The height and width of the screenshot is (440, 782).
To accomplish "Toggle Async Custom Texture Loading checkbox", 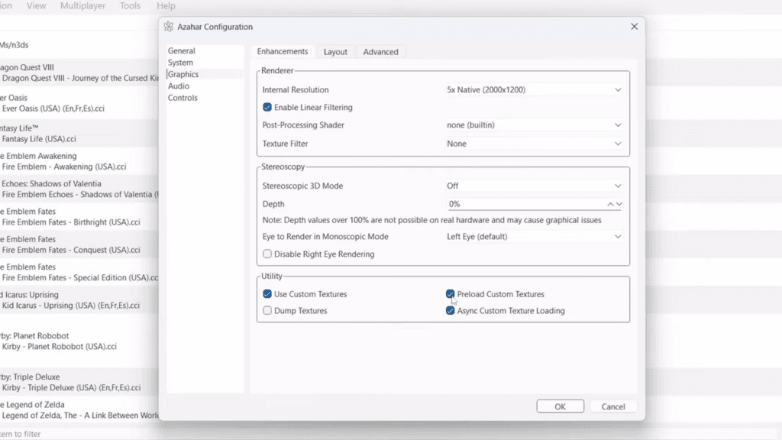I will pyautogui.click(x=451, y=310).
